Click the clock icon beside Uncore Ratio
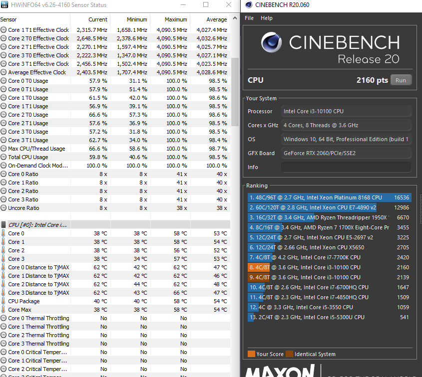 click(4, 208)
